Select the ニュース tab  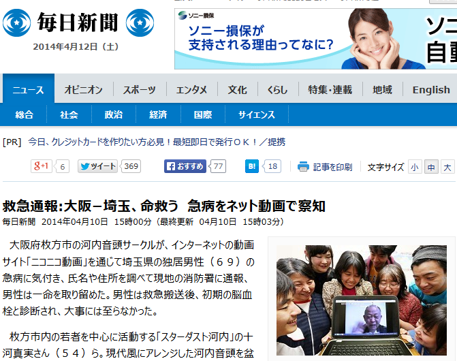point(29,89)
